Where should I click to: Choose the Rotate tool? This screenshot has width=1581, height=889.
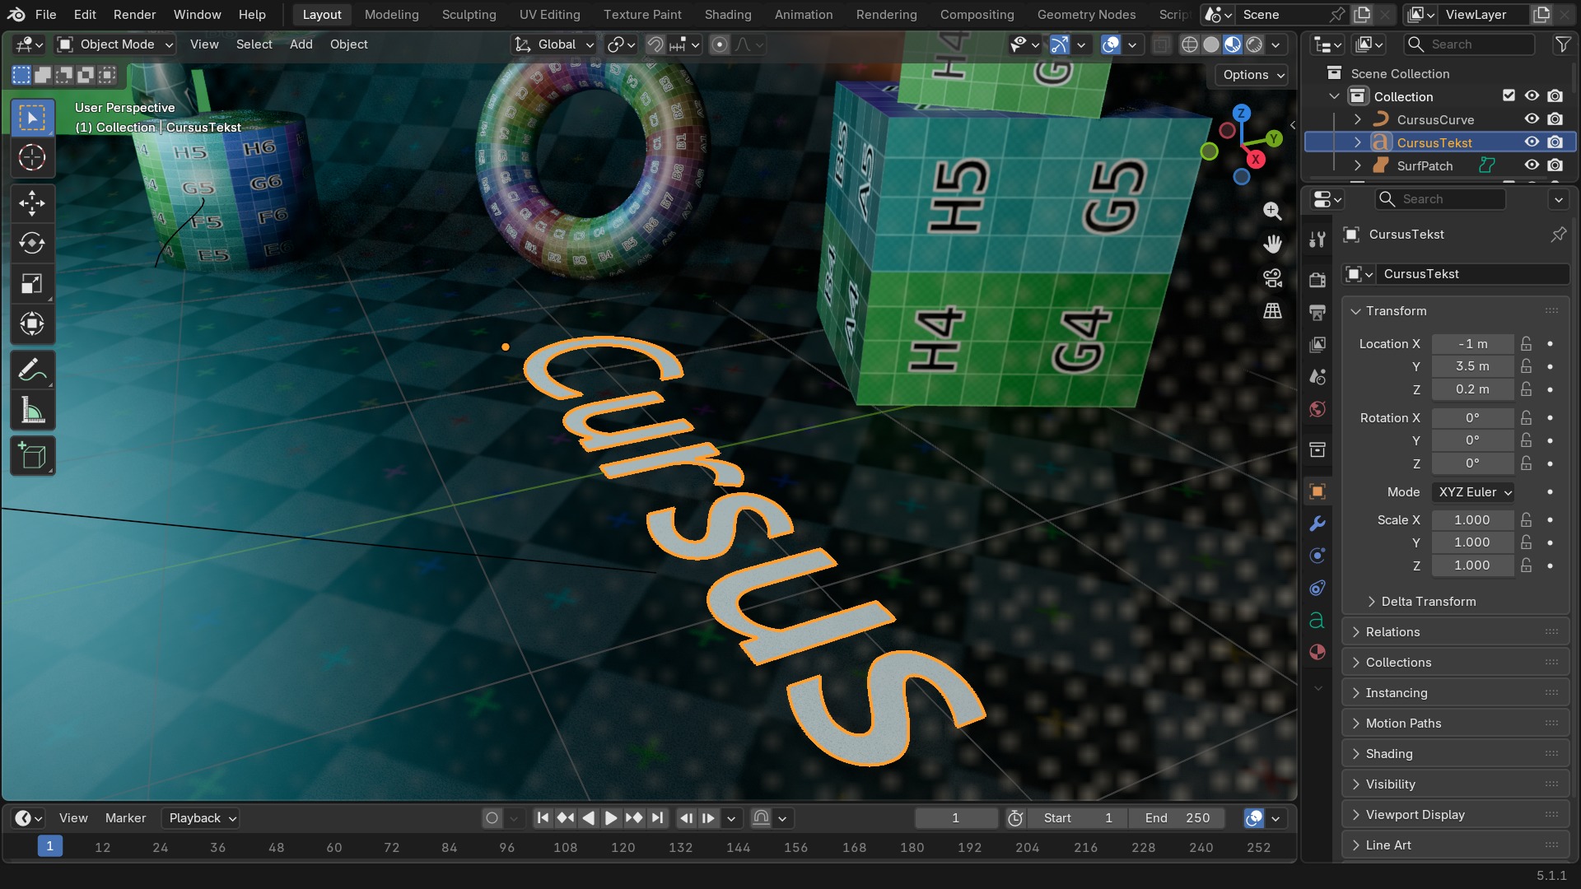pos(32,243)
